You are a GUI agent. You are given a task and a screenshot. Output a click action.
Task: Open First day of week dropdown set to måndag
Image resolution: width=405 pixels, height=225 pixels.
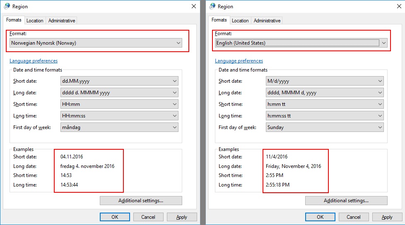(x=119, y=127)
